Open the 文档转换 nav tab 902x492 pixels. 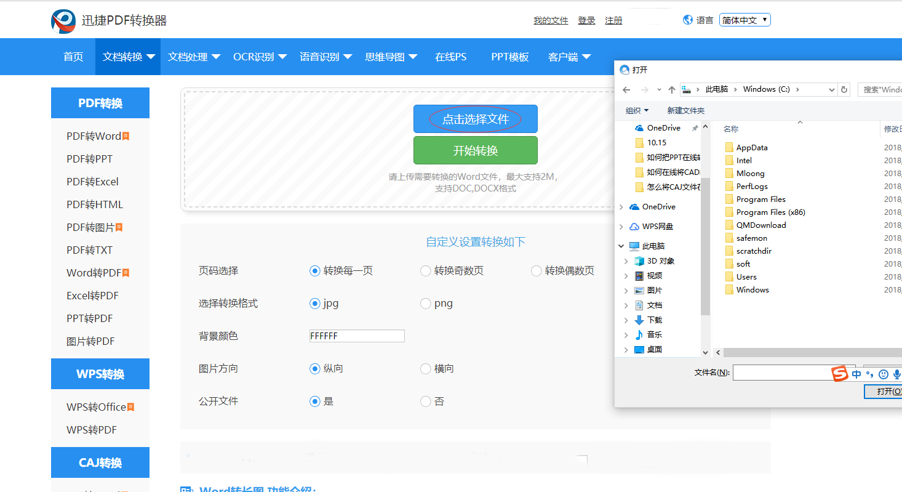128,57
